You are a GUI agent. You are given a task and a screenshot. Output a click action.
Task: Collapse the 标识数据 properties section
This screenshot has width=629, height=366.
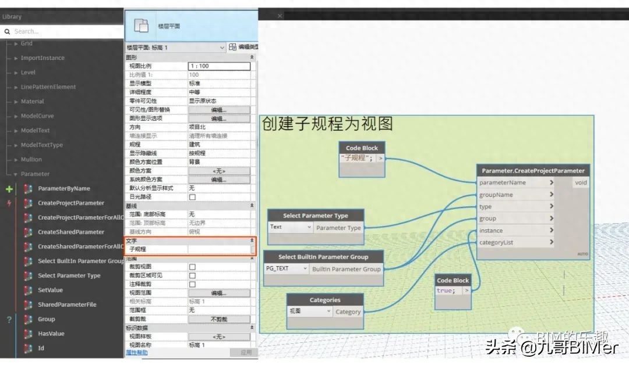[x=252, y=328]
